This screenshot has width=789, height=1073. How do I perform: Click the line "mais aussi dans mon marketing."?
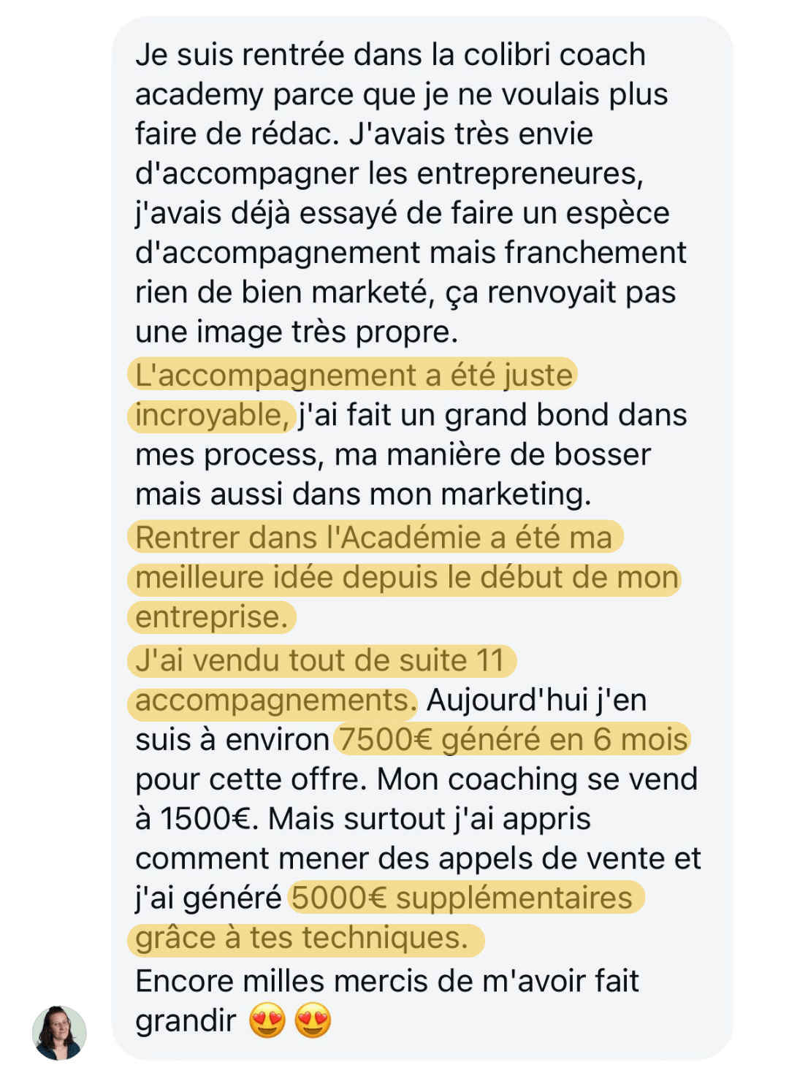coord(363,494)
